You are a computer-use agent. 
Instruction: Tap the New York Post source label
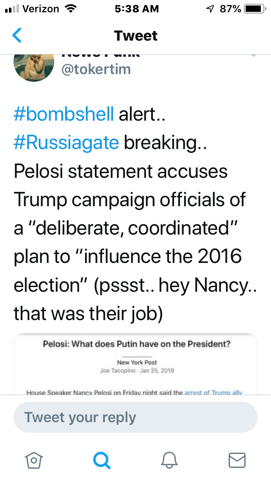(137, 362)
